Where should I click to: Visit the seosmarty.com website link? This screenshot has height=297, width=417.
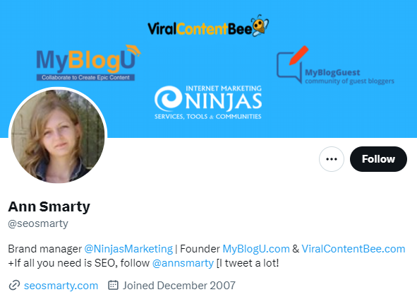61,286
